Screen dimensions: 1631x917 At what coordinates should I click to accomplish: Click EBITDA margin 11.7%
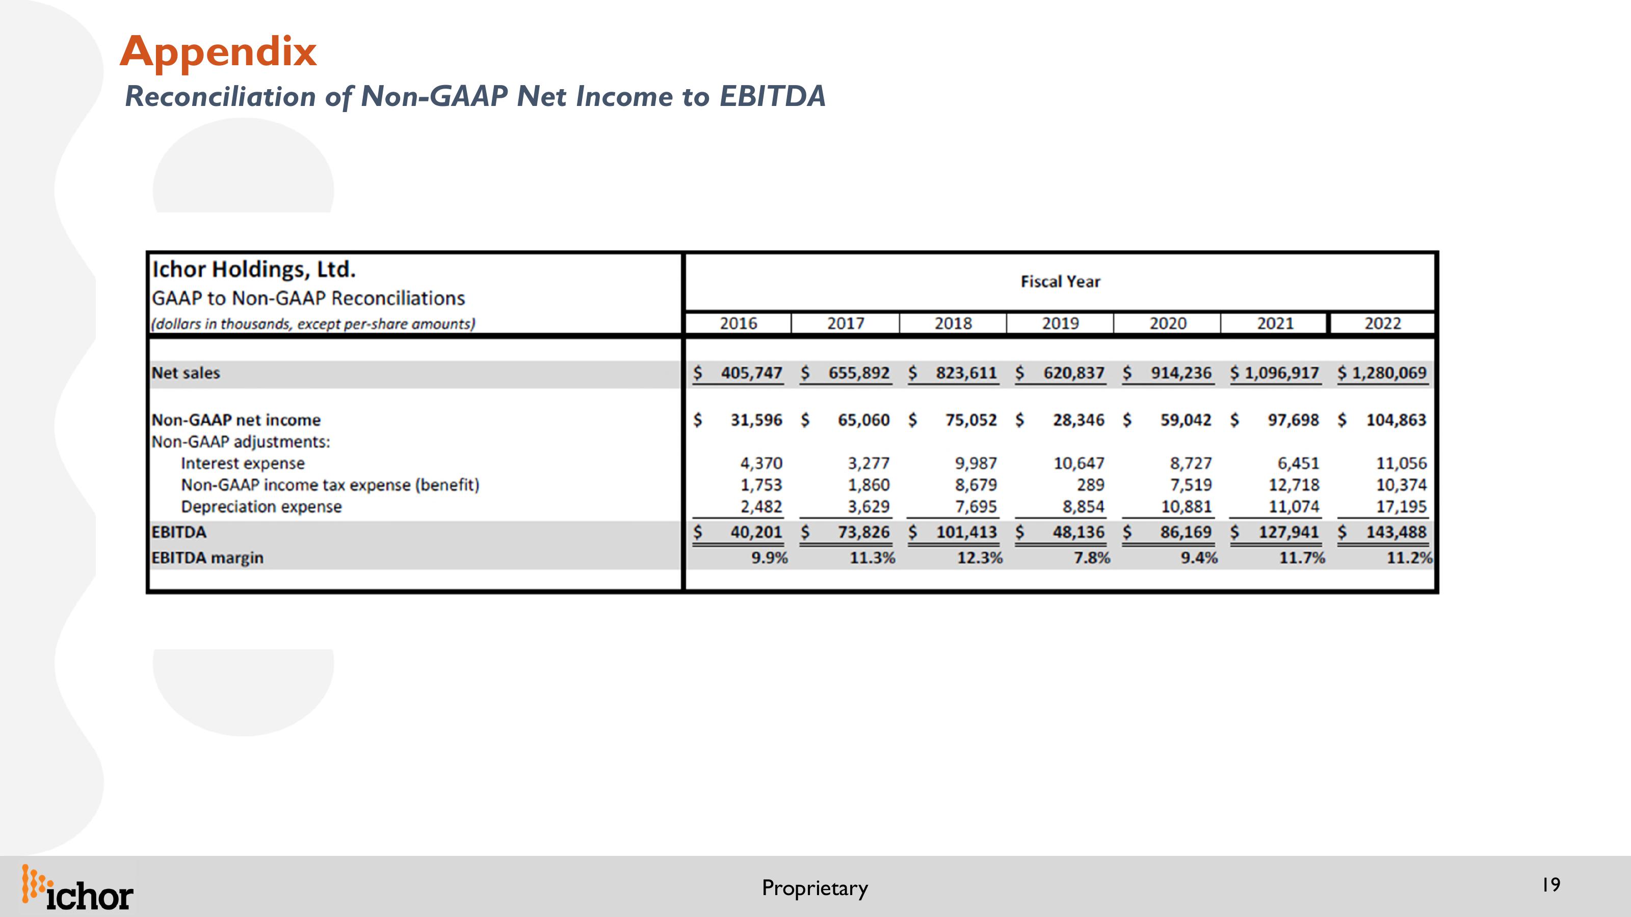[1302, 557]
